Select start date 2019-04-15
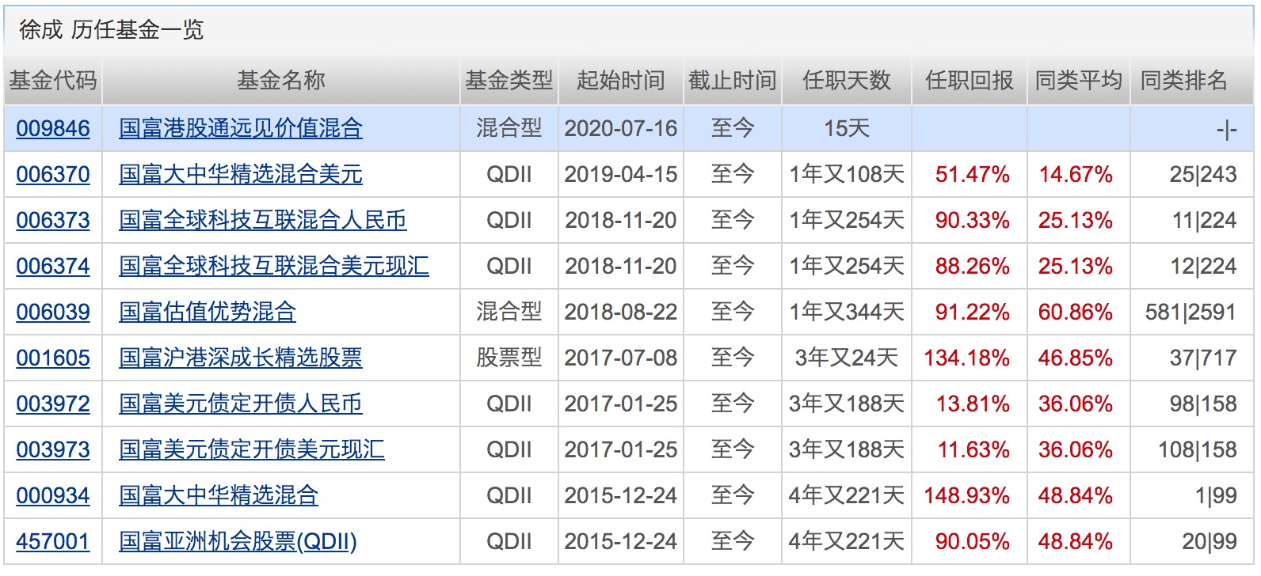This screenshot has height=576, width=1261. pos(621,174)
